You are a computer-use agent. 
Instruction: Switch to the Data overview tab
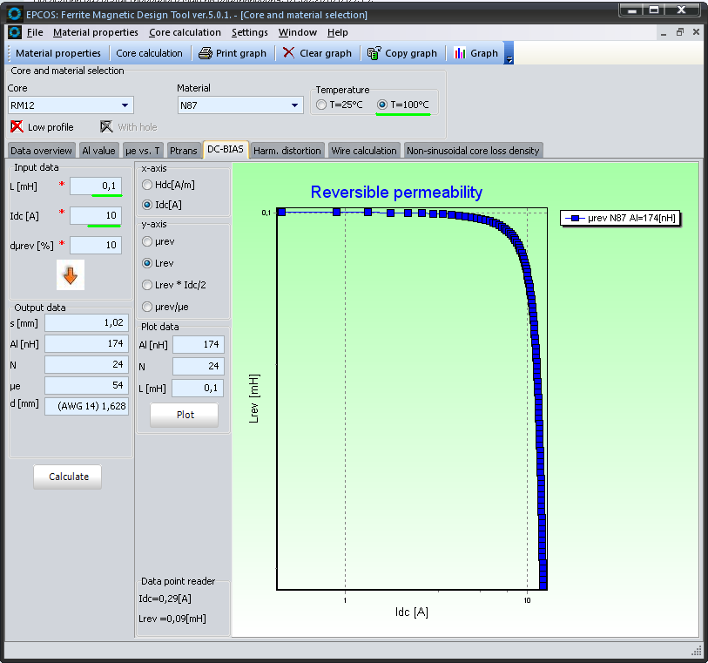point(41,151)
